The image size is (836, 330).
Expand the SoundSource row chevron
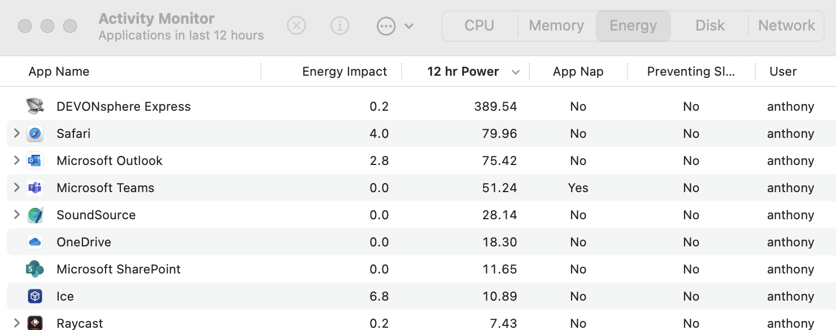click(x=16, y=215)
